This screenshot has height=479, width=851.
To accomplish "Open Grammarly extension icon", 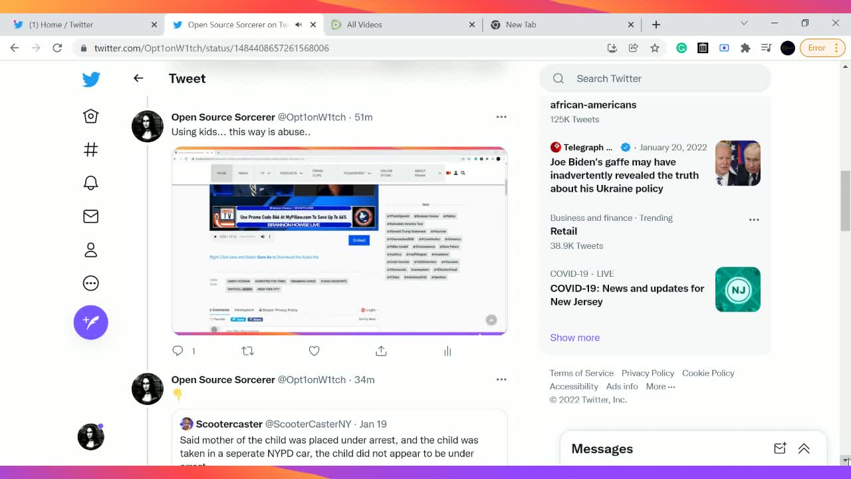I will (x=681, y=48).
